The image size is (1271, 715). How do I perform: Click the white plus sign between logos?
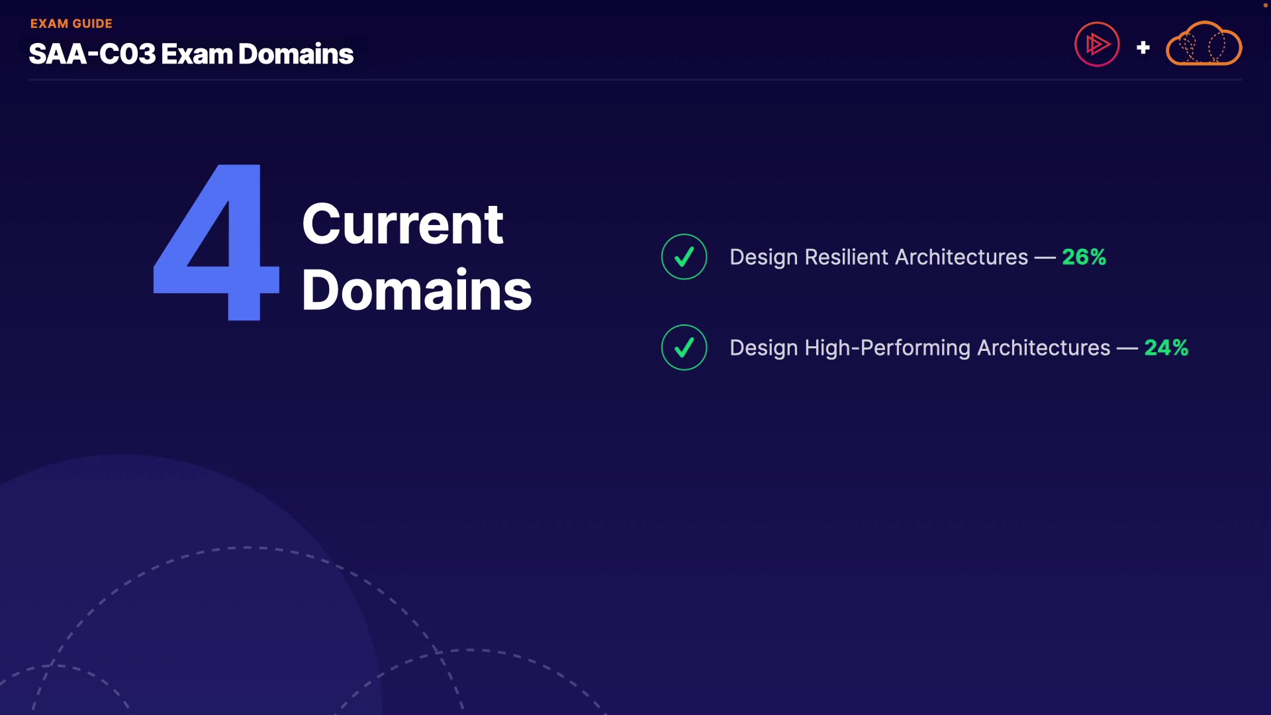[1143, 48]
